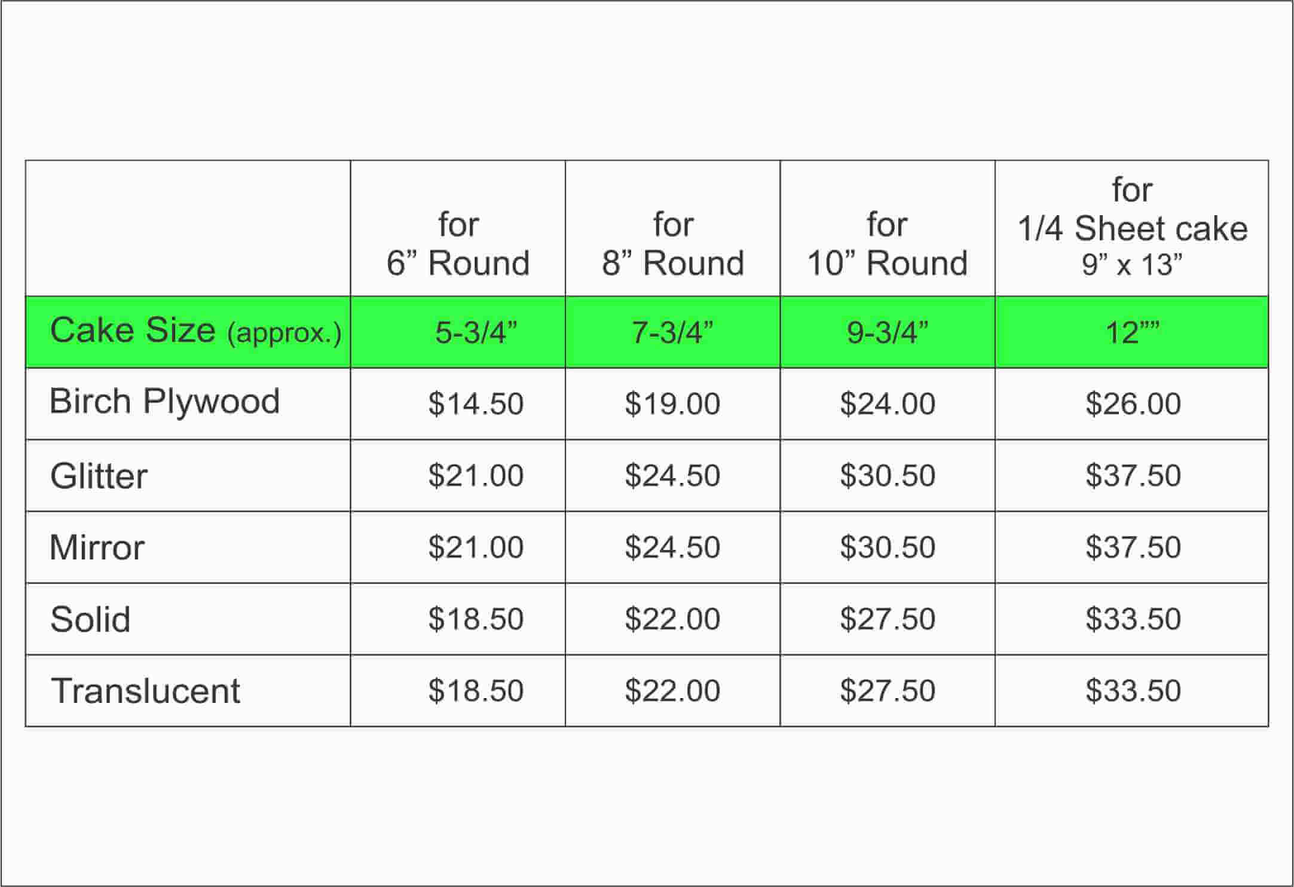1294x887 pixels.
Task: Click Mirror price for 1/4 Sheet cake
Action: click(1133, 548)
